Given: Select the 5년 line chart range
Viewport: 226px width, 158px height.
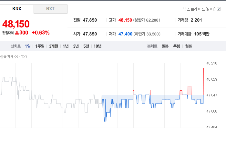Looking at the screenshot, I should pos(86,46).
